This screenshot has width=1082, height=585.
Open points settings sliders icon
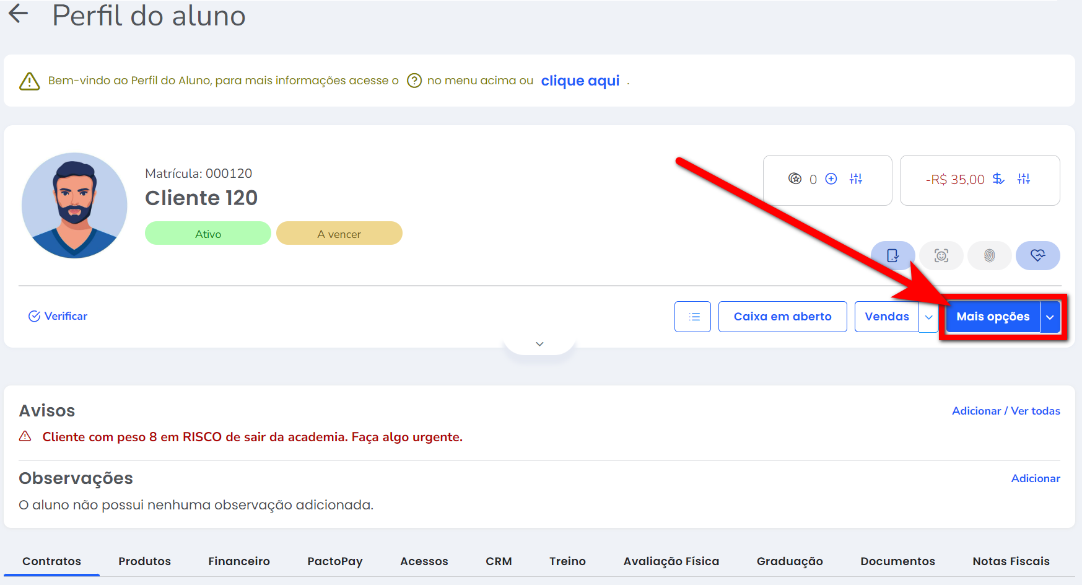pos(856,179)
